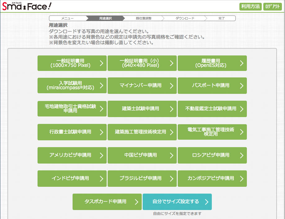
Task: Click chevron arrow on パスポート申請用
Action: point(242,86)
